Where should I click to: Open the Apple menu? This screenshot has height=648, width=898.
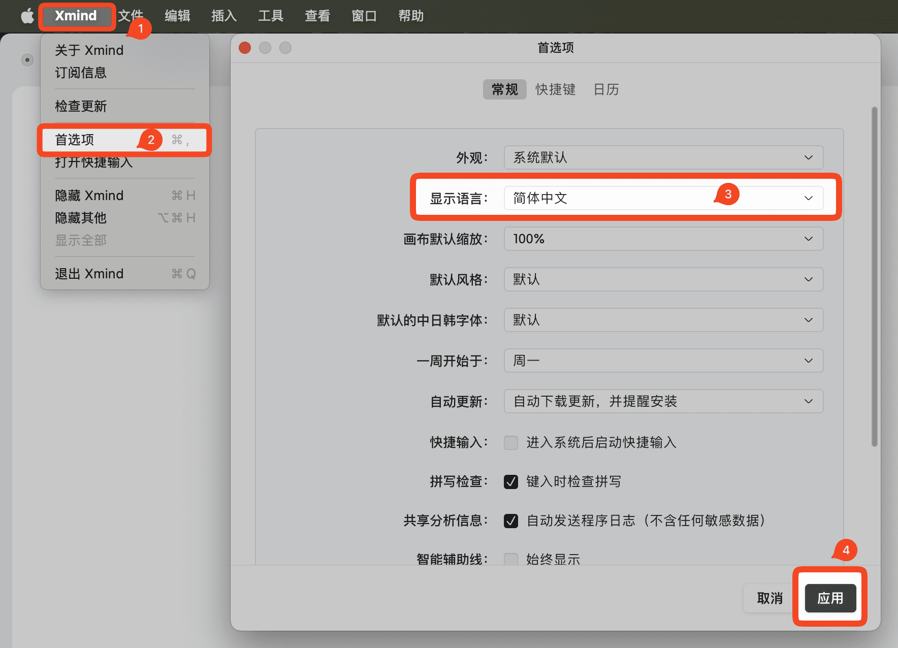[x=27, y=16]
